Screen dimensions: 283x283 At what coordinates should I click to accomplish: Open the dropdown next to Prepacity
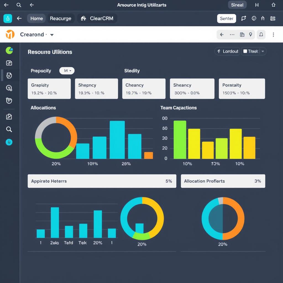(67, 71)
